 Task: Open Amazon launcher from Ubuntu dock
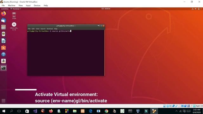(x=3, y=61)
